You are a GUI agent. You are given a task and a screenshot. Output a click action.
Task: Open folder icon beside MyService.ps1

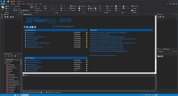(87, 33)
